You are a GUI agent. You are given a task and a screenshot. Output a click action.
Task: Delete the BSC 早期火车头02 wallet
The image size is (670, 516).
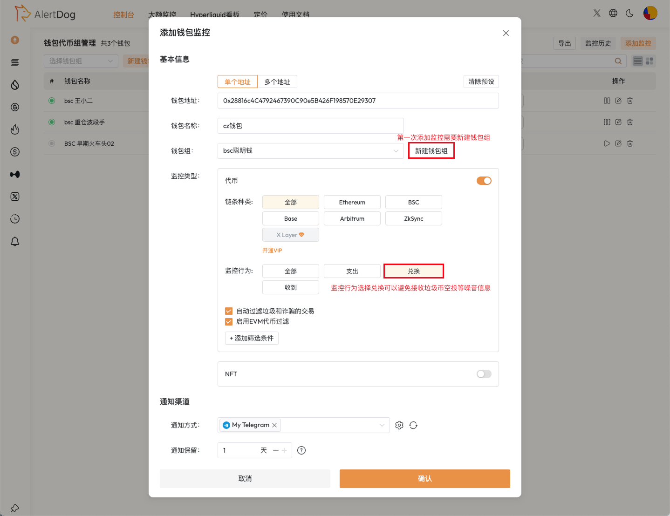tap(630, 143)
